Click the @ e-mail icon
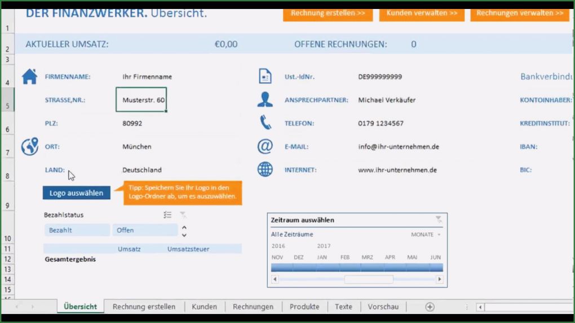The height and width of the screenshot is (323, 575). click(265, 146)
